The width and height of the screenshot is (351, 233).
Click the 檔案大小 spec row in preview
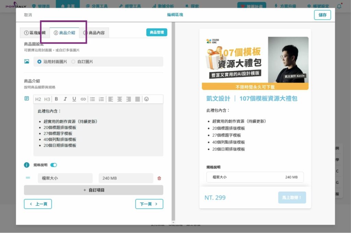coord(255,177)
